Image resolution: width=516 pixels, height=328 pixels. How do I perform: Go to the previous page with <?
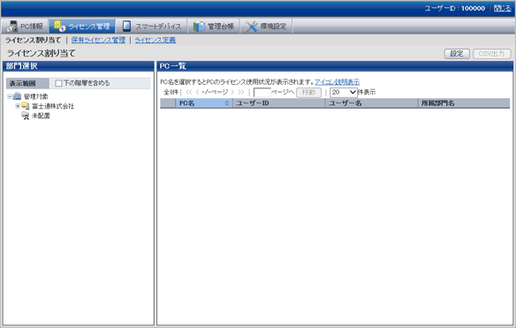point(197,92)
